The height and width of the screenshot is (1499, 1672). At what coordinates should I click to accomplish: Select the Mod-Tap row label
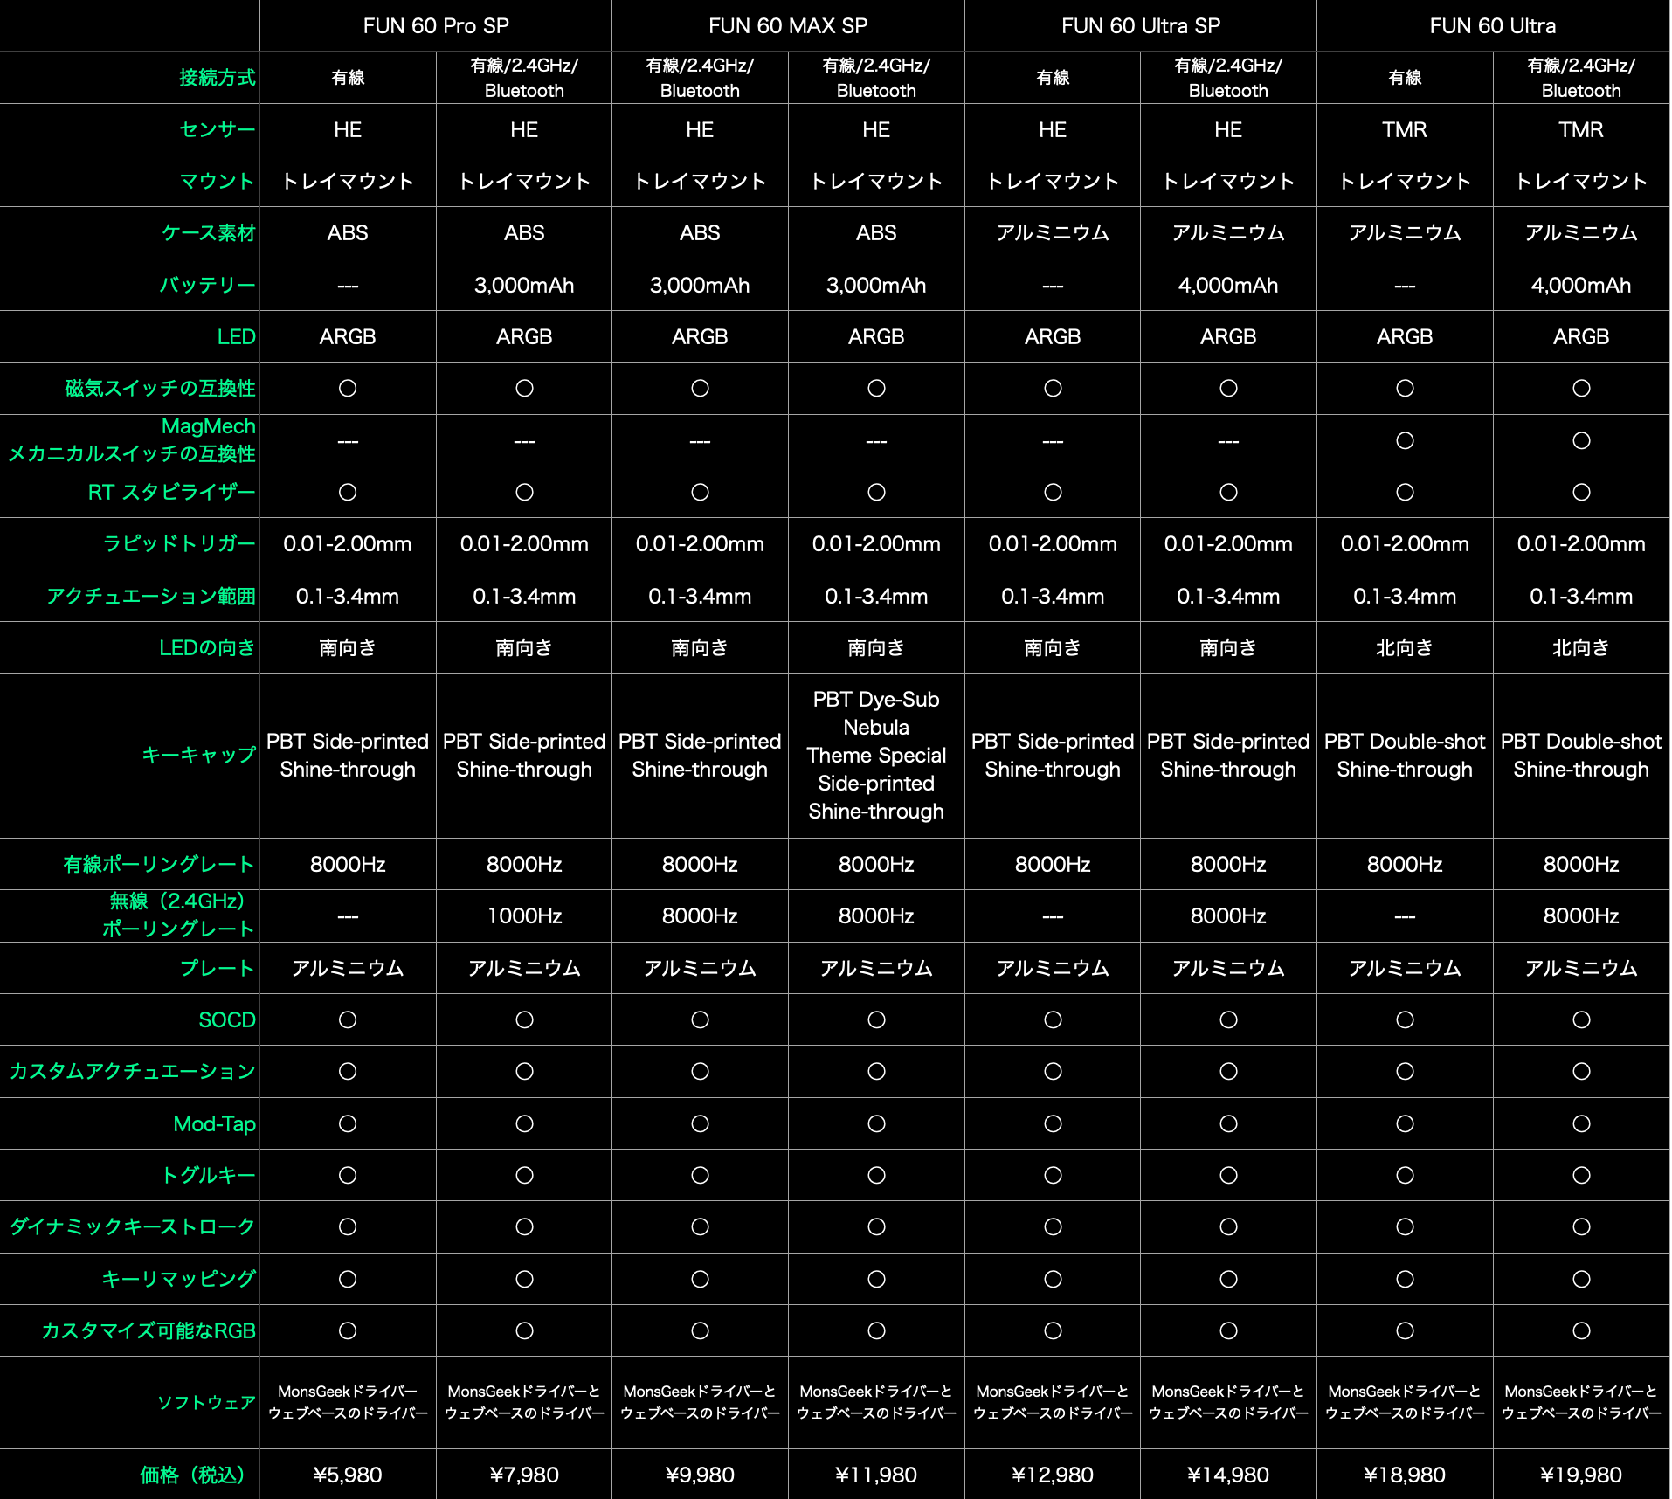click(215, 1123)
